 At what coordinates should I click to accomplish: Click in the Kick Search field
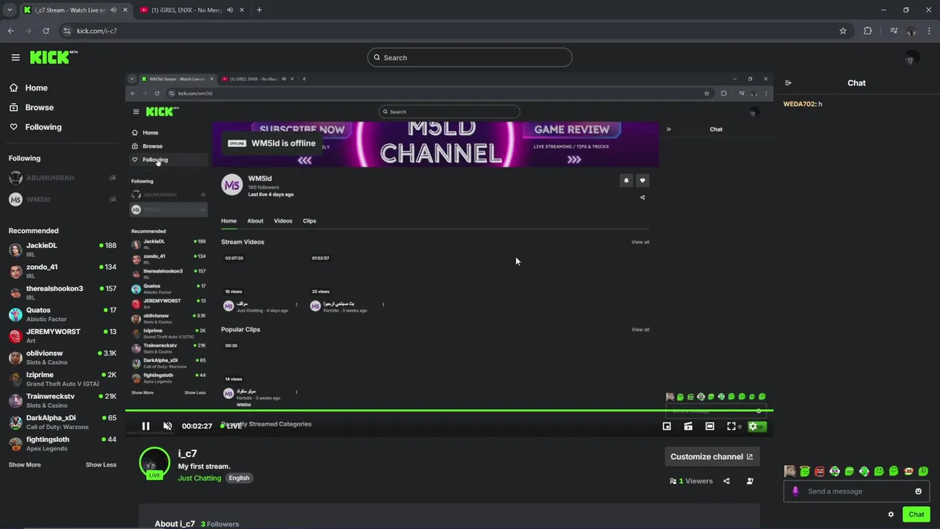470,57
